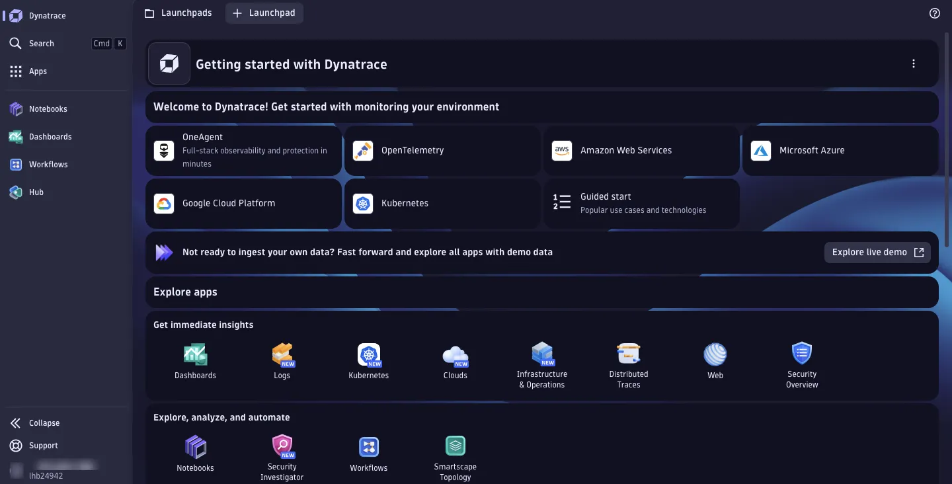Click 'Get immediate insights' heading
Image resolution: width=952 pixels, height=484 pixels.
(x=204, y=325)
